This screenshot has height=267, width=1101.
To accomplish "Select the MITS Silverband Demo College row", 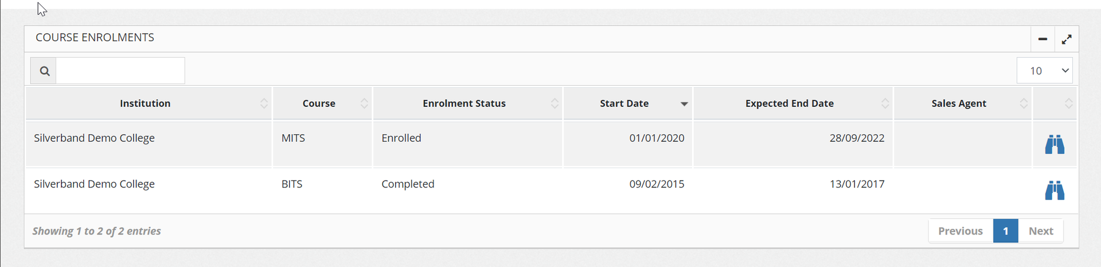I will (x=94, y=138).
